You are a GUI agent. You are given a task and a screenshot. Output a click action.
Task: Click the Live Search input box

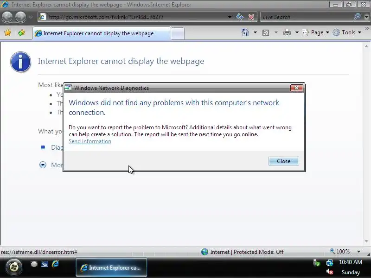point(307,17)
